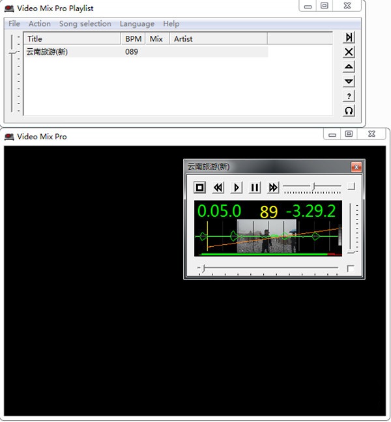Click the headphones preview icon
Image resolution: width=391 pixels, height=422 pixels.
point(349,110)
